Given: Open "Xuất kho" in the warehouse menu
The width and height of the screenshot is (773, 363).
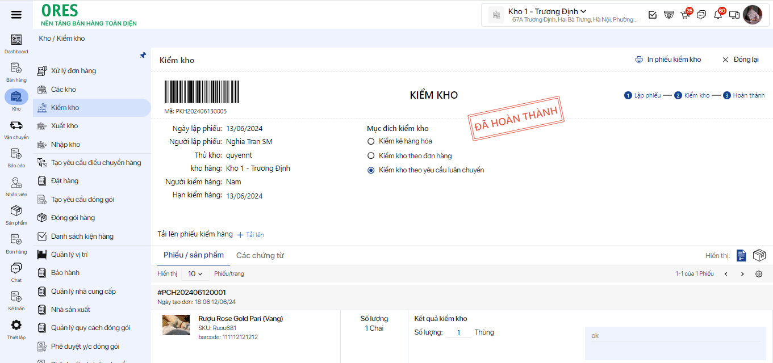Looking at the screenshot, I should coord(64,126).
